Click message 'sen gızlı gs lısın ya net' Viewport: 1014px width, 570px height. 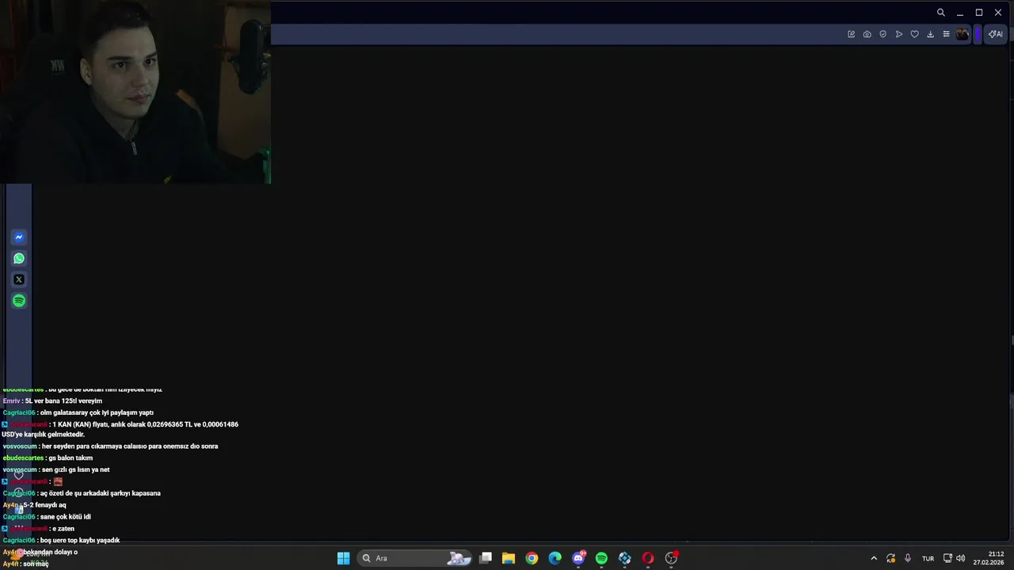pos(76,470)
